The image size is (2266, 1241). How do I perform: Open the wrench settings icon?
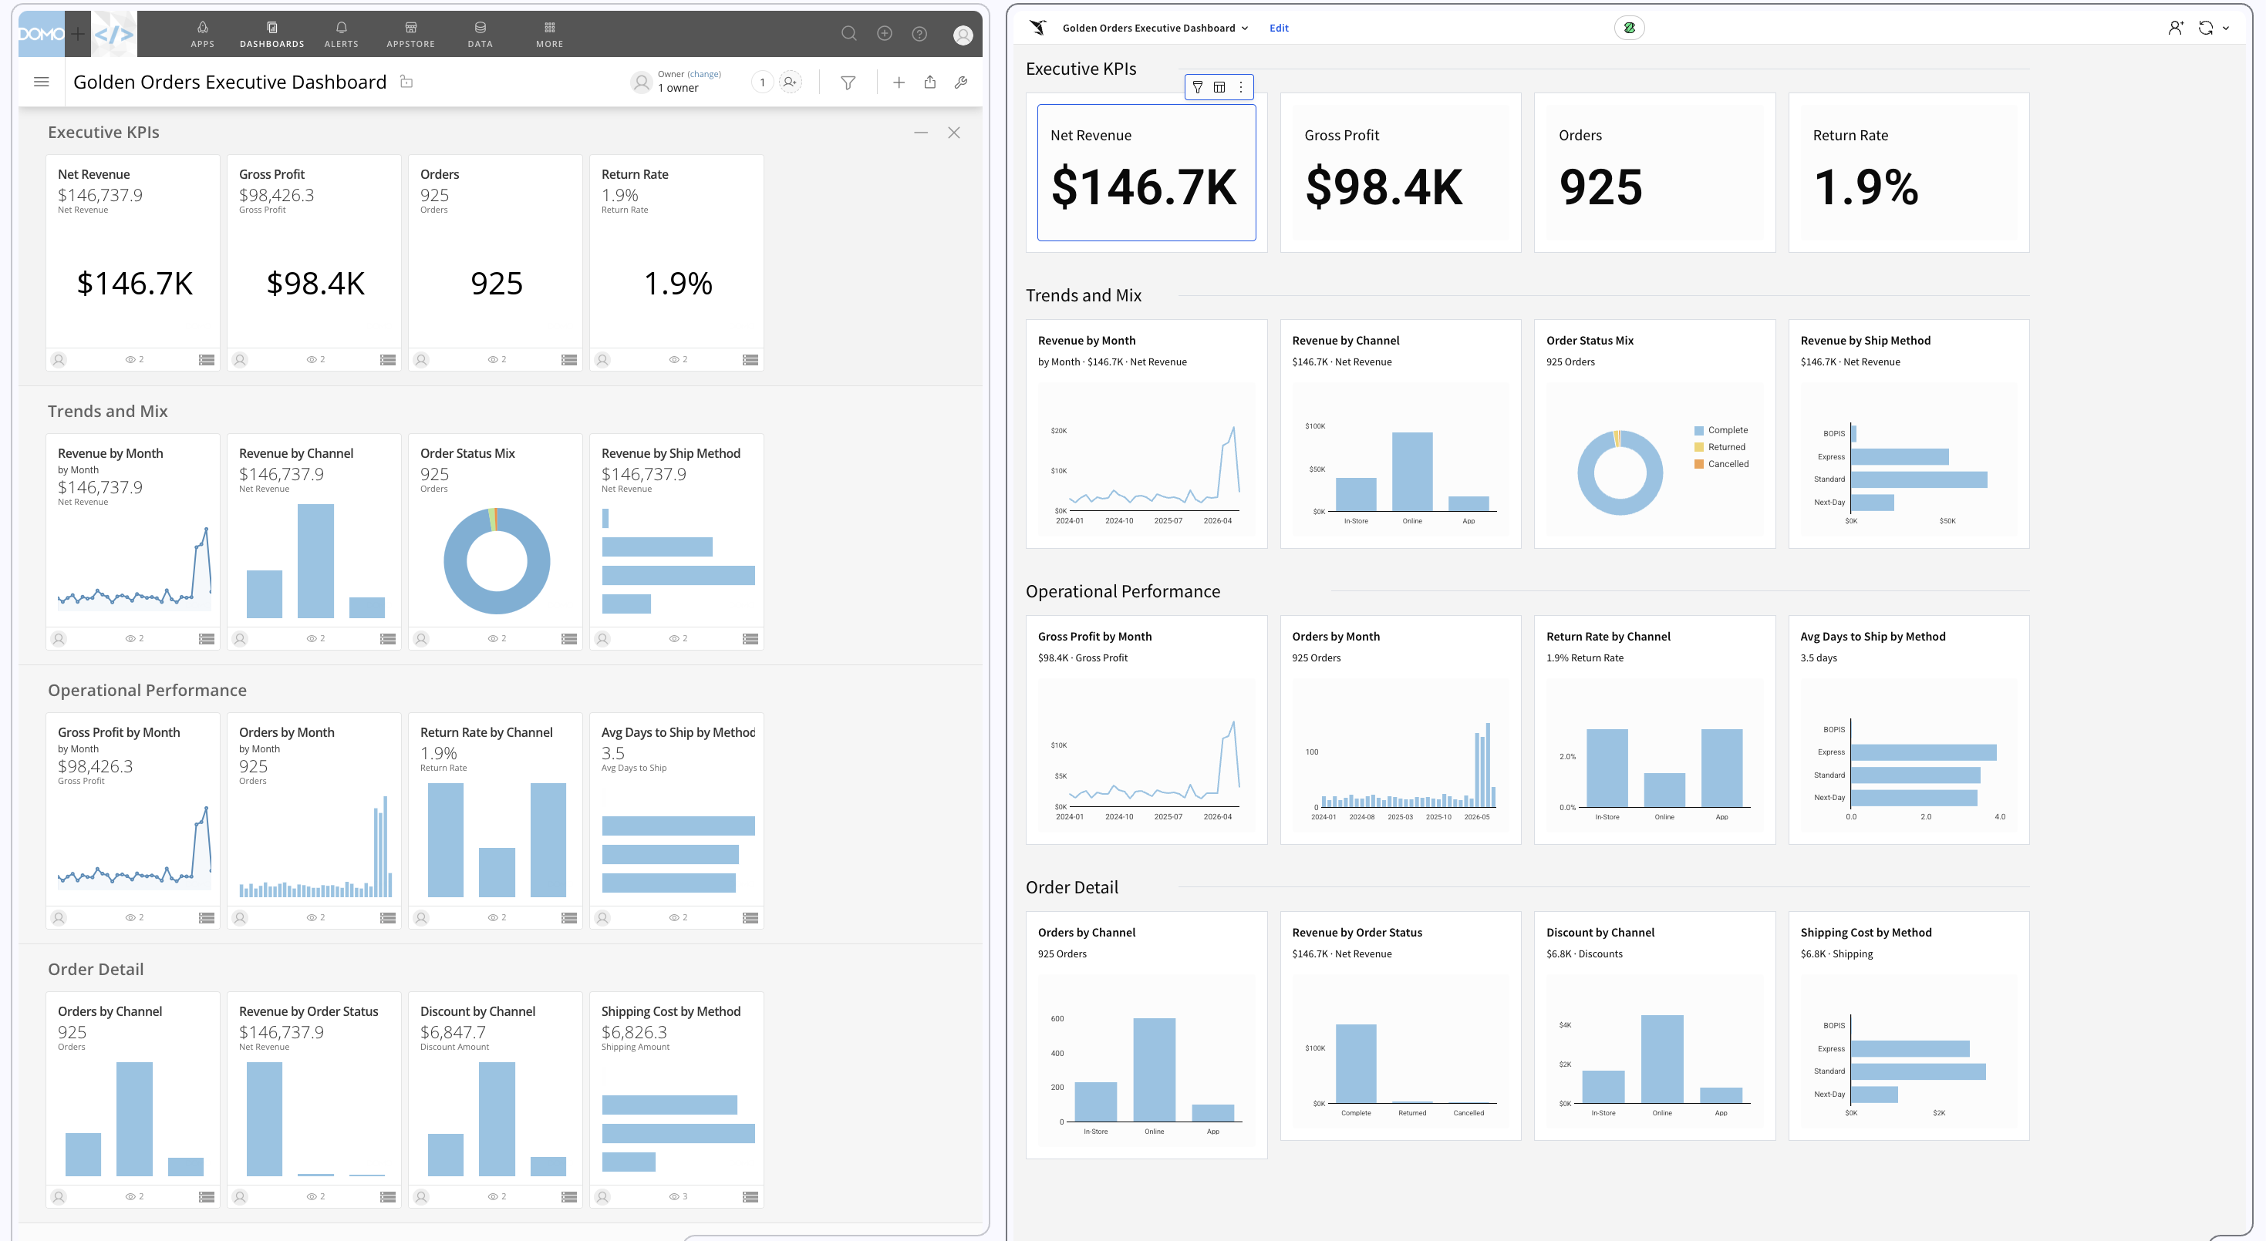[x=960, y=82]
